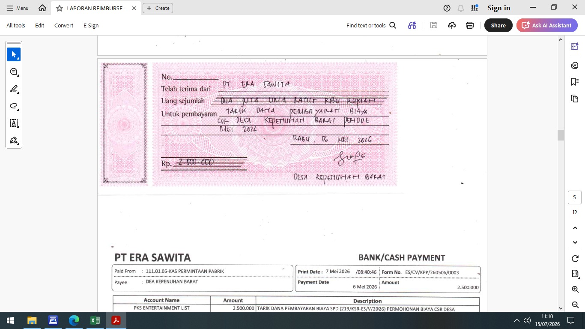Open the Help question mark icon
Image resolution: width=585 pixels, height=329 pixels.
447,8
